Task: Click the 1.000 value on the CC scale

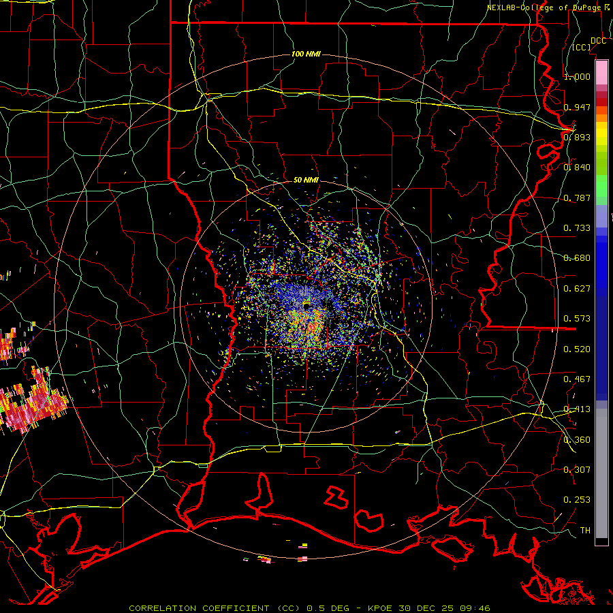Action: coord(577,76)
